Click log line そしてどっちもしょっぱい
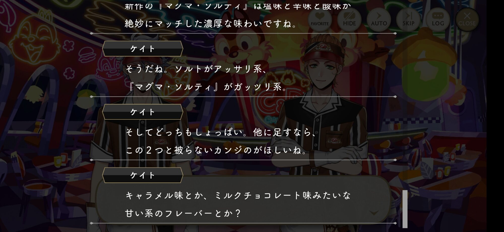504x232 pixels. [x=221, y=132]
